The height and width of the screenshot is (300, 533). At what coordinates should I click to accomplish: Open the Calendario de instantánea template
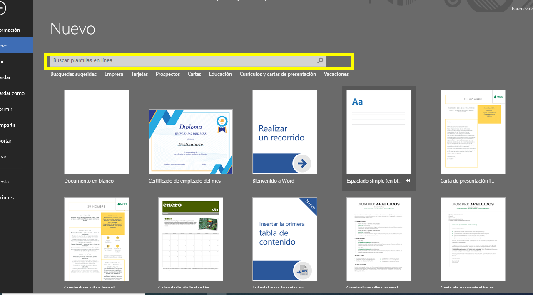(x=190, y=239)
